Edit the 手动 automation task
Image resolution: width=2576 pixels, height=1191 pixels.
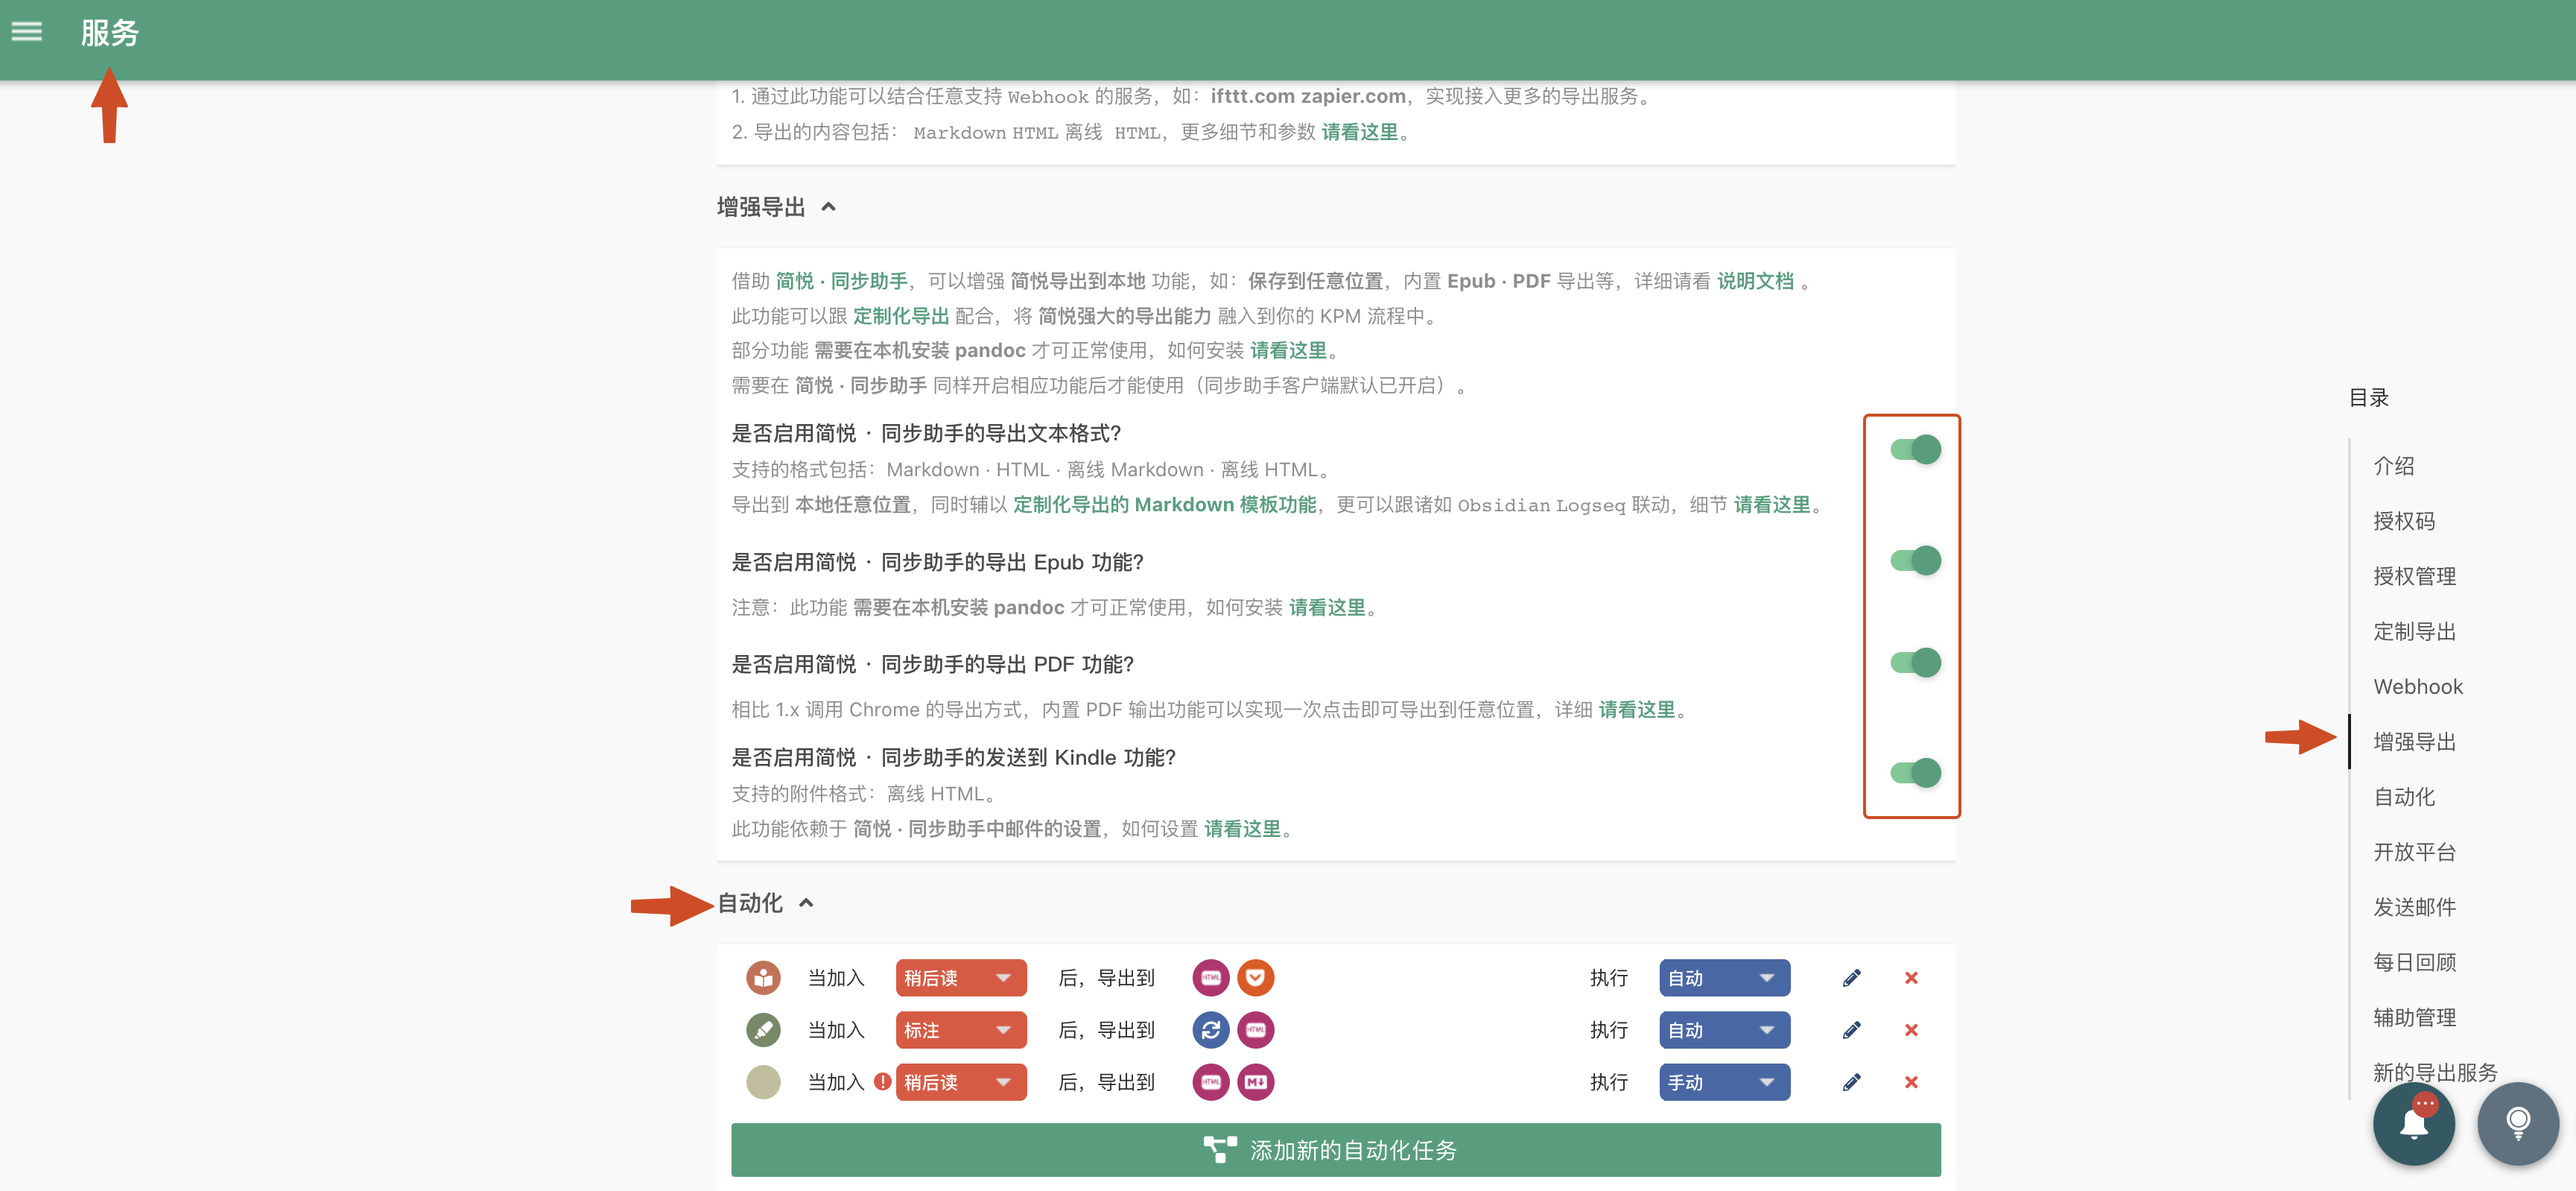click(1851, 1082)
